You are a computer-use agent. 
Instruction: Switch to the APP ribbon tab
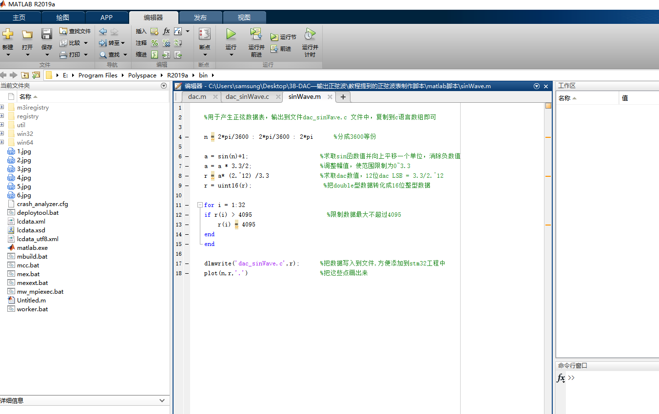click(x=106, y=18)
